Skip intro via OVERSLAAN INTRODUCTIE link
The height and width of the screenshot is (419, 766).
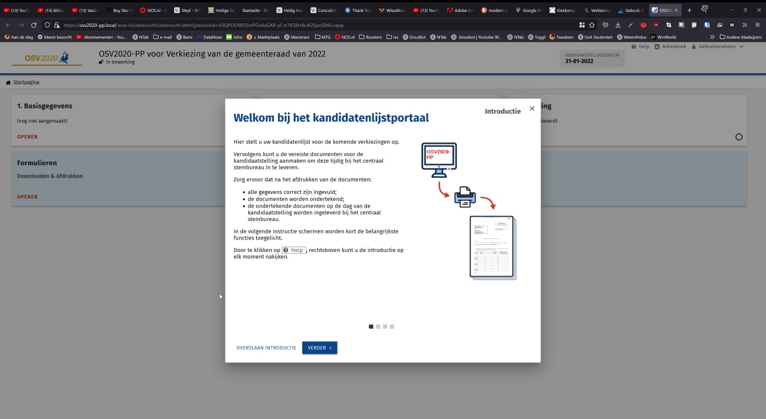point(266,348)
